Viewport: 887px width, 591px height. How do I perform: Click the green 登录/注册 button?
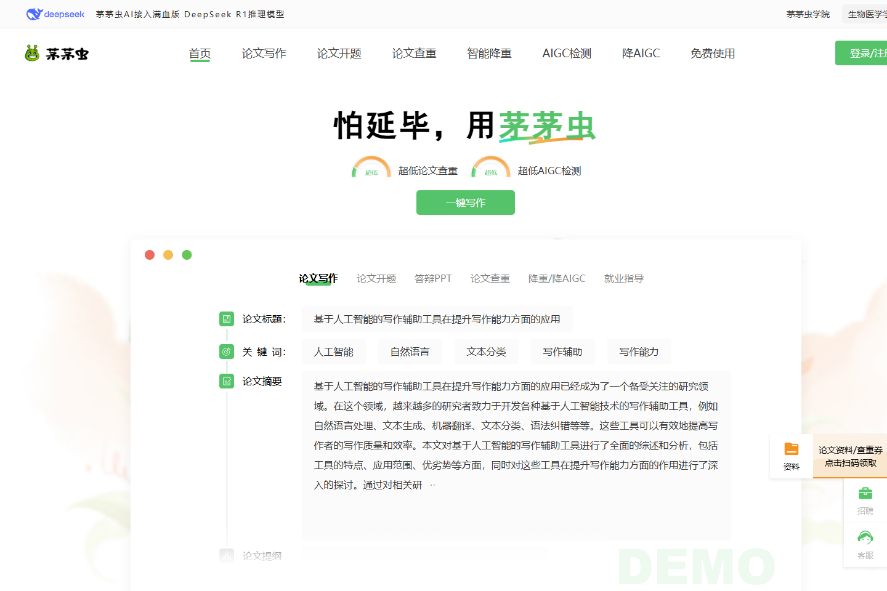pyautogui.click(x=861, y=53)
